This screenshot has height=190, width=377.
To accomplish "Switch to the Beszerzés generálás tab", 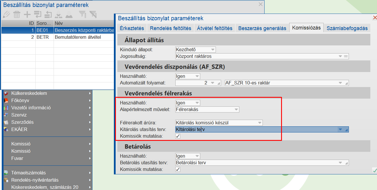I will tap(262, 28).
